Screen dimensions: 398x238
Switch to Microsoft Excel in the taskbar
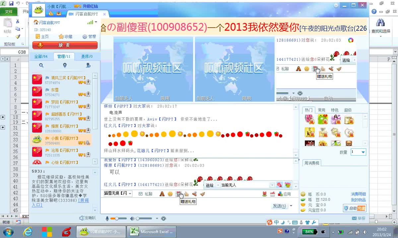(152, 231)
